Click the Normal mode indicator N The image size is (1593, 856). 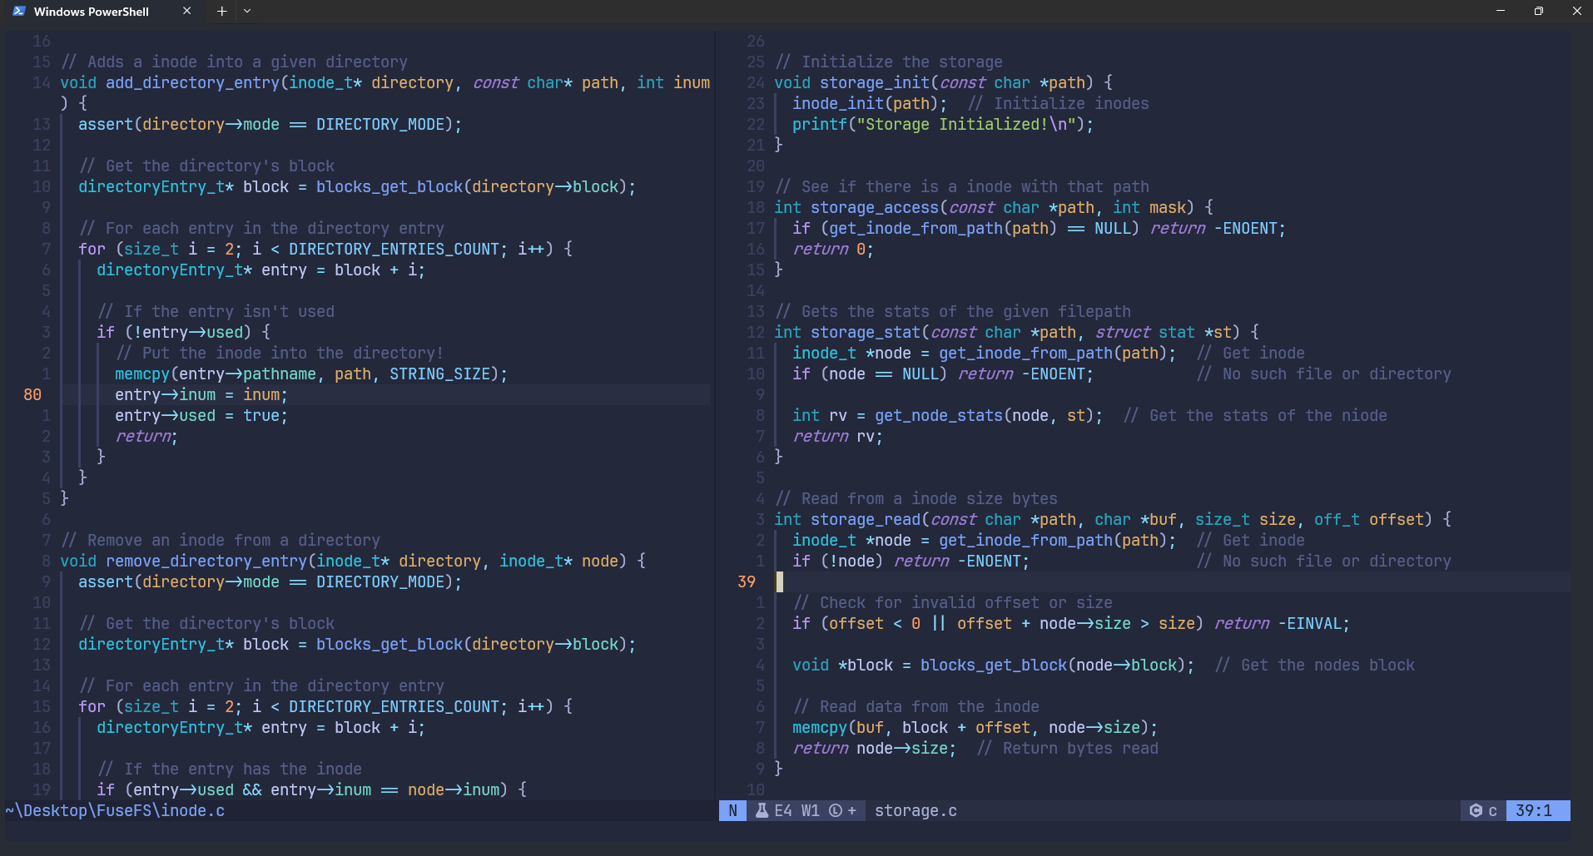click(732, 810)
